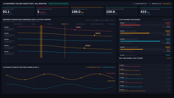Click the CRITICAL badge on EQ-9041 ranking row
Image resolution: width=174 pixels, height=98 pixels.
point(168,23)
